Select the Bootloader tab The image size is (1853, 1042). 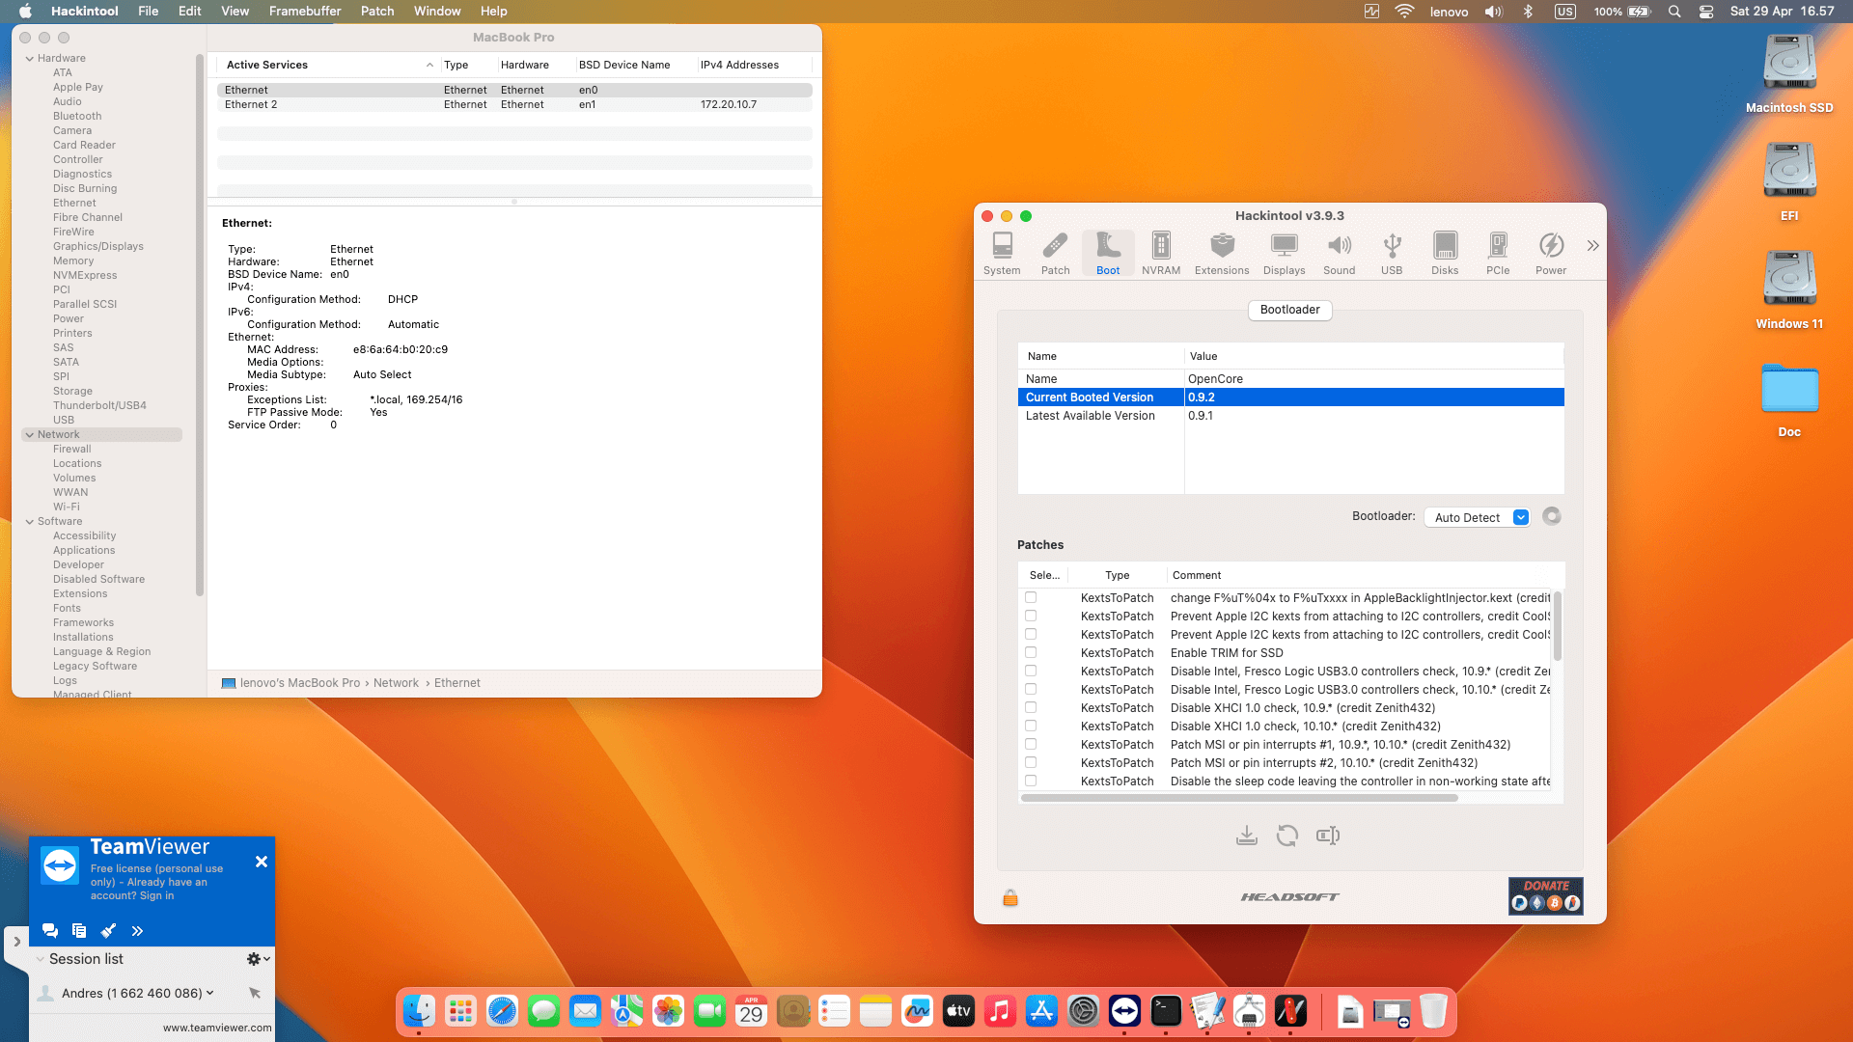(x=1289, y=310)
